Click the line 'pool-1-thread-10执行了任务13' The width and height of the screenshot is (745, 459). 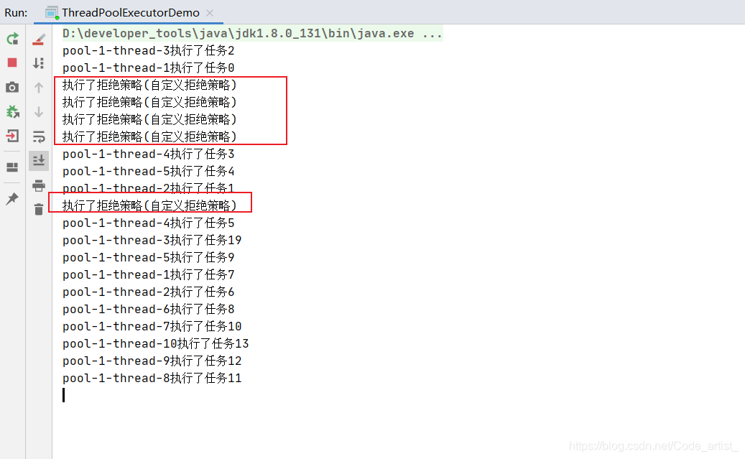point(155,344)
